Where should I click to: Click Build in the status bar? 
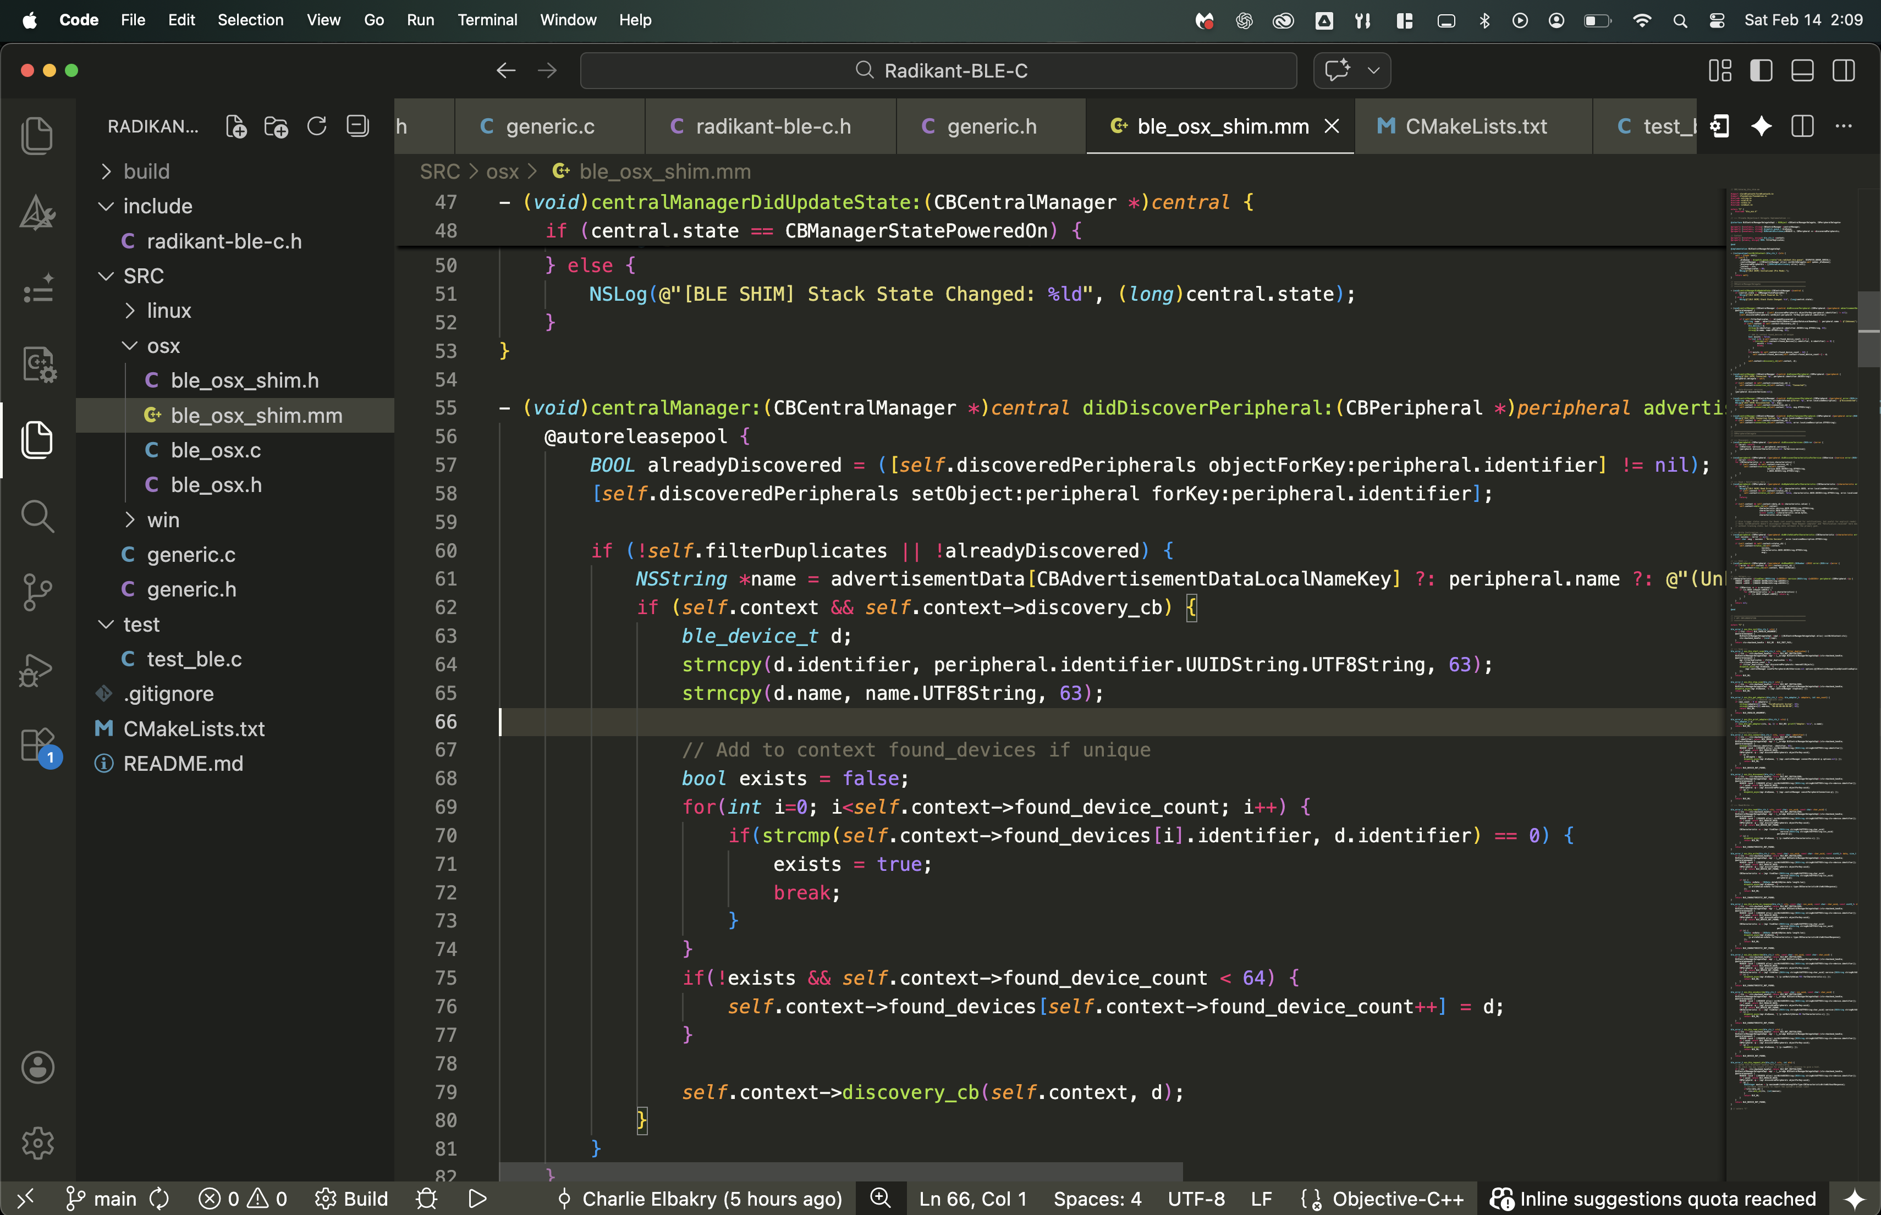click(x=351, y=1199)
